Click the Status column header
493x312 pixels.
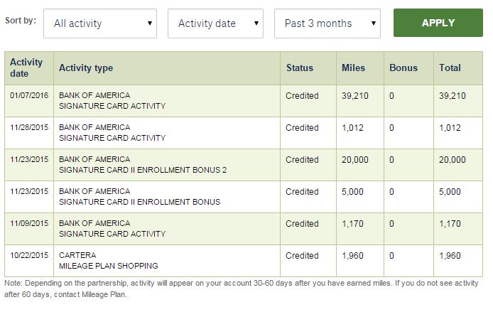pos(299,68)
